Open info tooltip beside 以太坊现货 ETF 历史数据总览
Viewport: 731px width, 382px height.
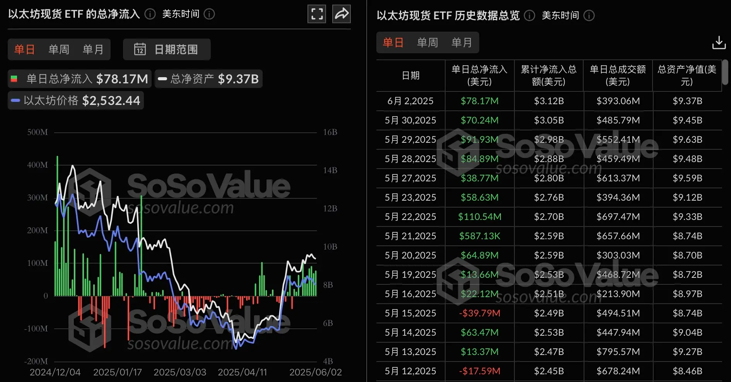tap(529, 15)
